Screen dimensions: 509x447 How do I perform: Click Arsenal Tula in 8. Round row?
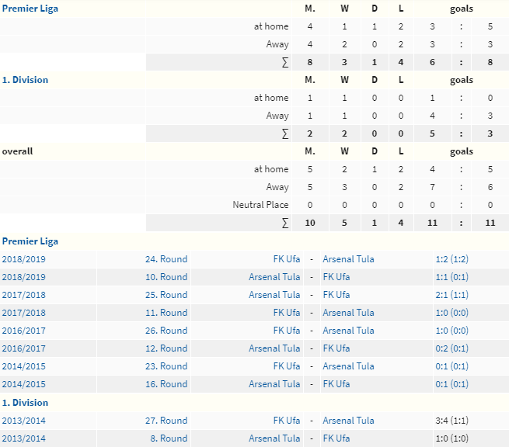pyautogui.click(x=274, y=438)
